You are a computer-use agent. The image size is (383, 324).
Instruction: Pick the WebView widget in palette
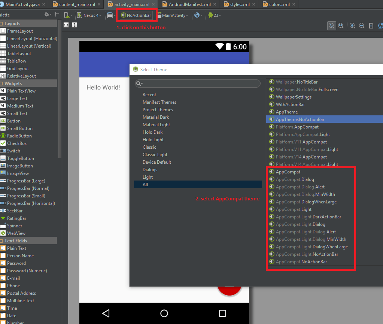13,233
